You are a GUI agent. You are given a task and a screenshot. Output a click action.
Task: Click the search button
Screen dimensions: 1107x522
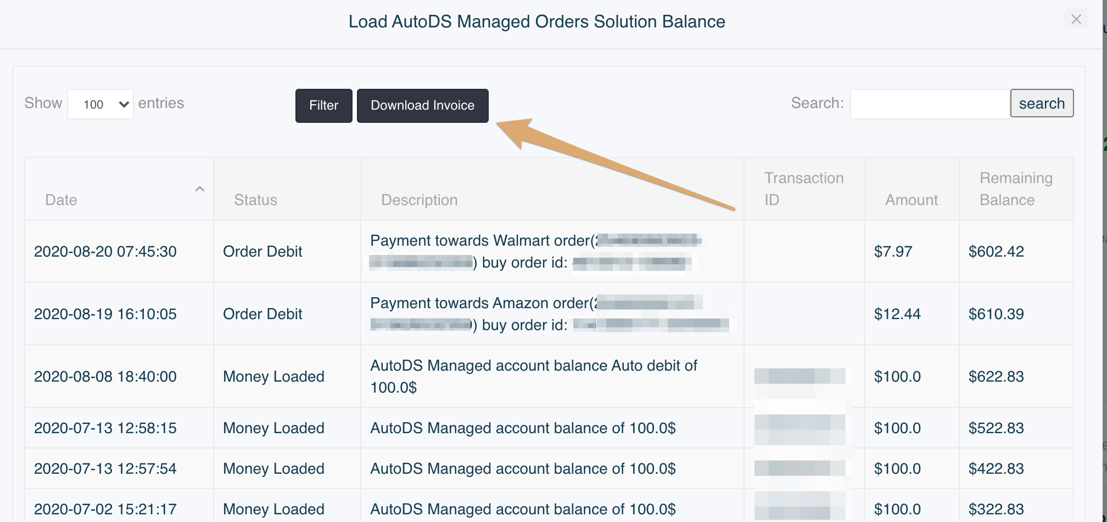click(1042, 103)
